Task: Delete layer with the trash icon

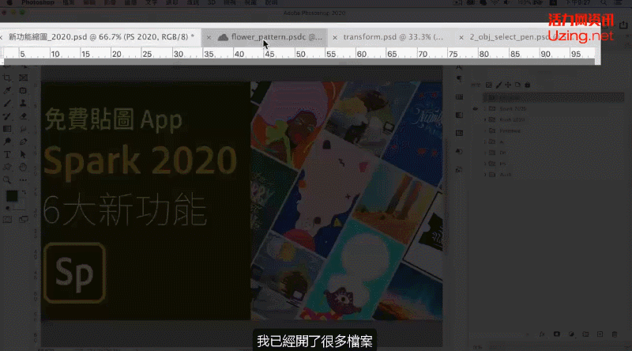Action: point(615,334)
